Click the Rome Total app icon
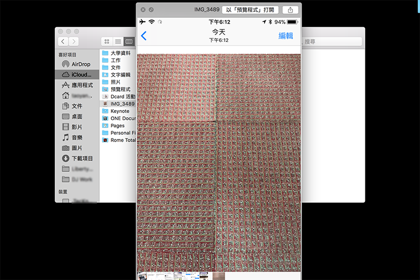This screenshot has width=420, height=280. 106,140
